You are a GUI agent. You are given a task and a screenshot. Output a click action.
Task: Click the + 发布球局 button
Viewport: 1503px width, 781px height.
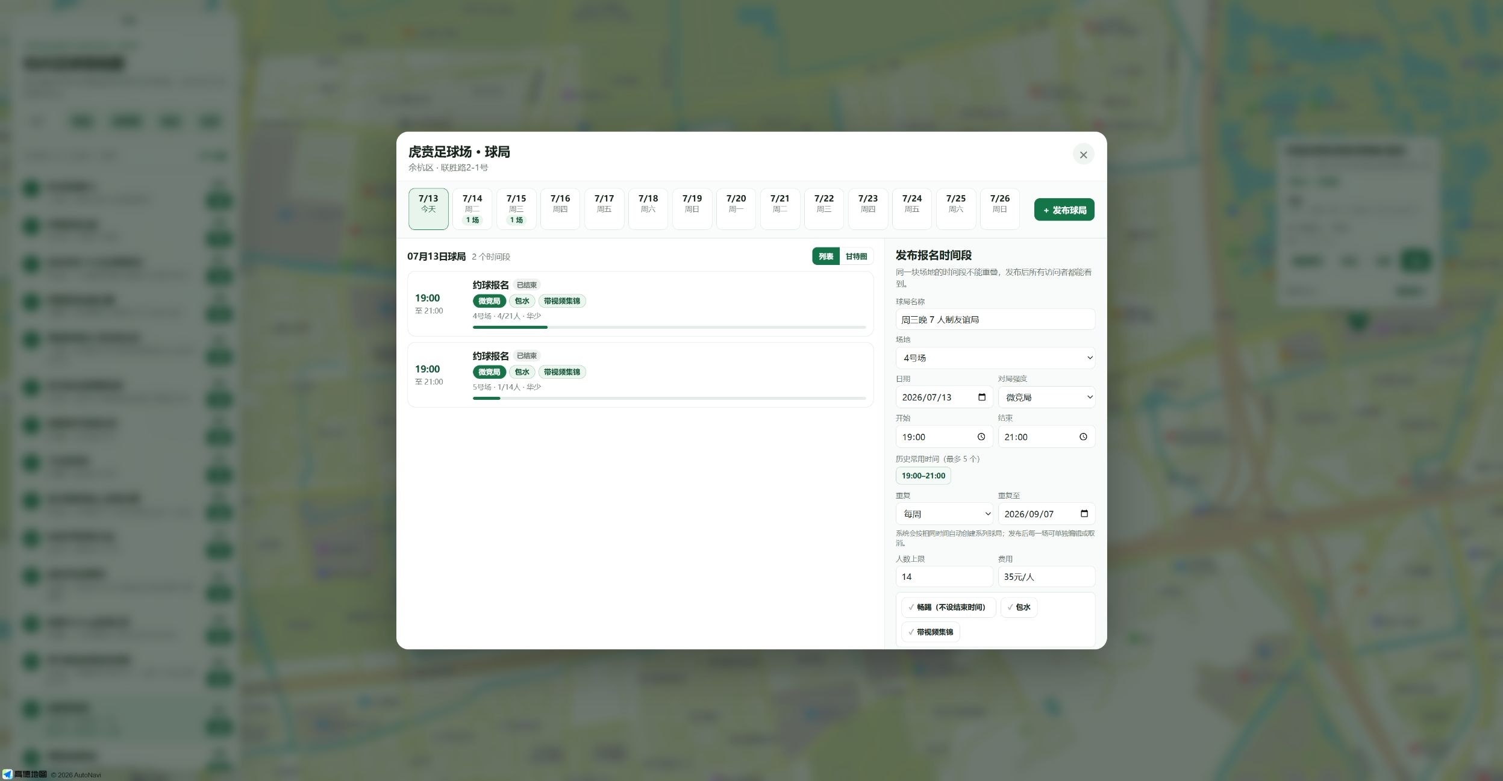[x=1064, y=210]
